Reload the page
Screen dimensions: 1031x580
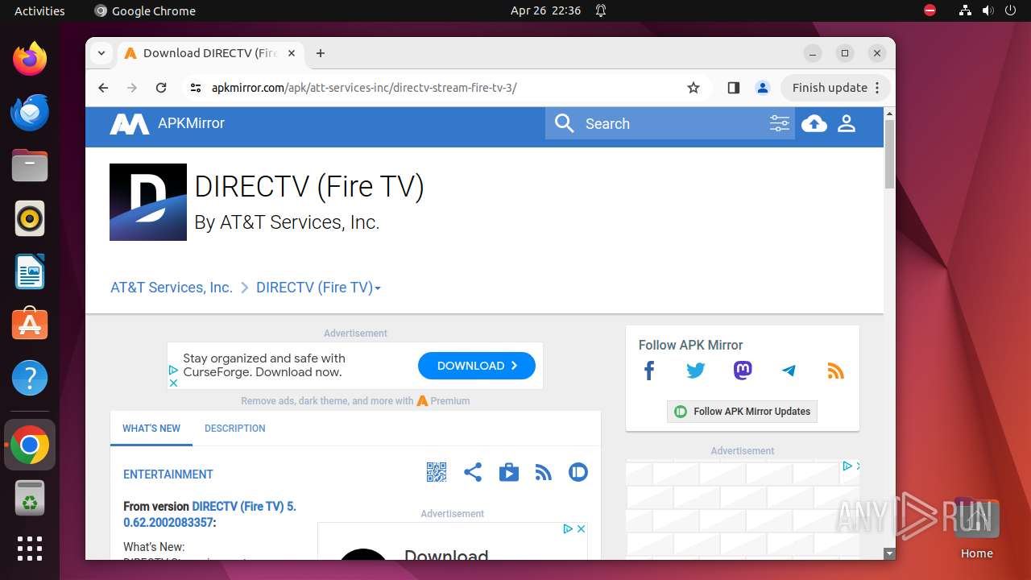click(161, 88)
